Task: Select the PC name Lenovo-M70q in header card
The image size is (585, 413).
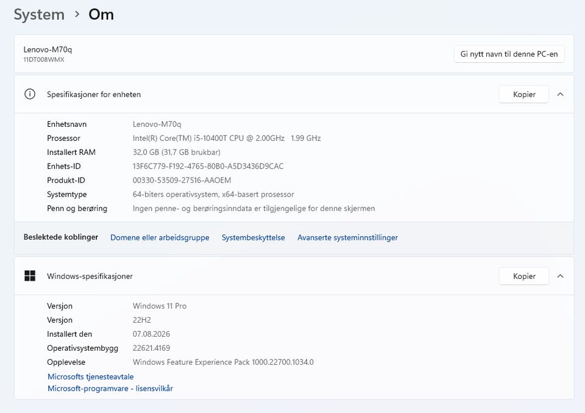Action: pyautogui.click(x=48, y=49)
